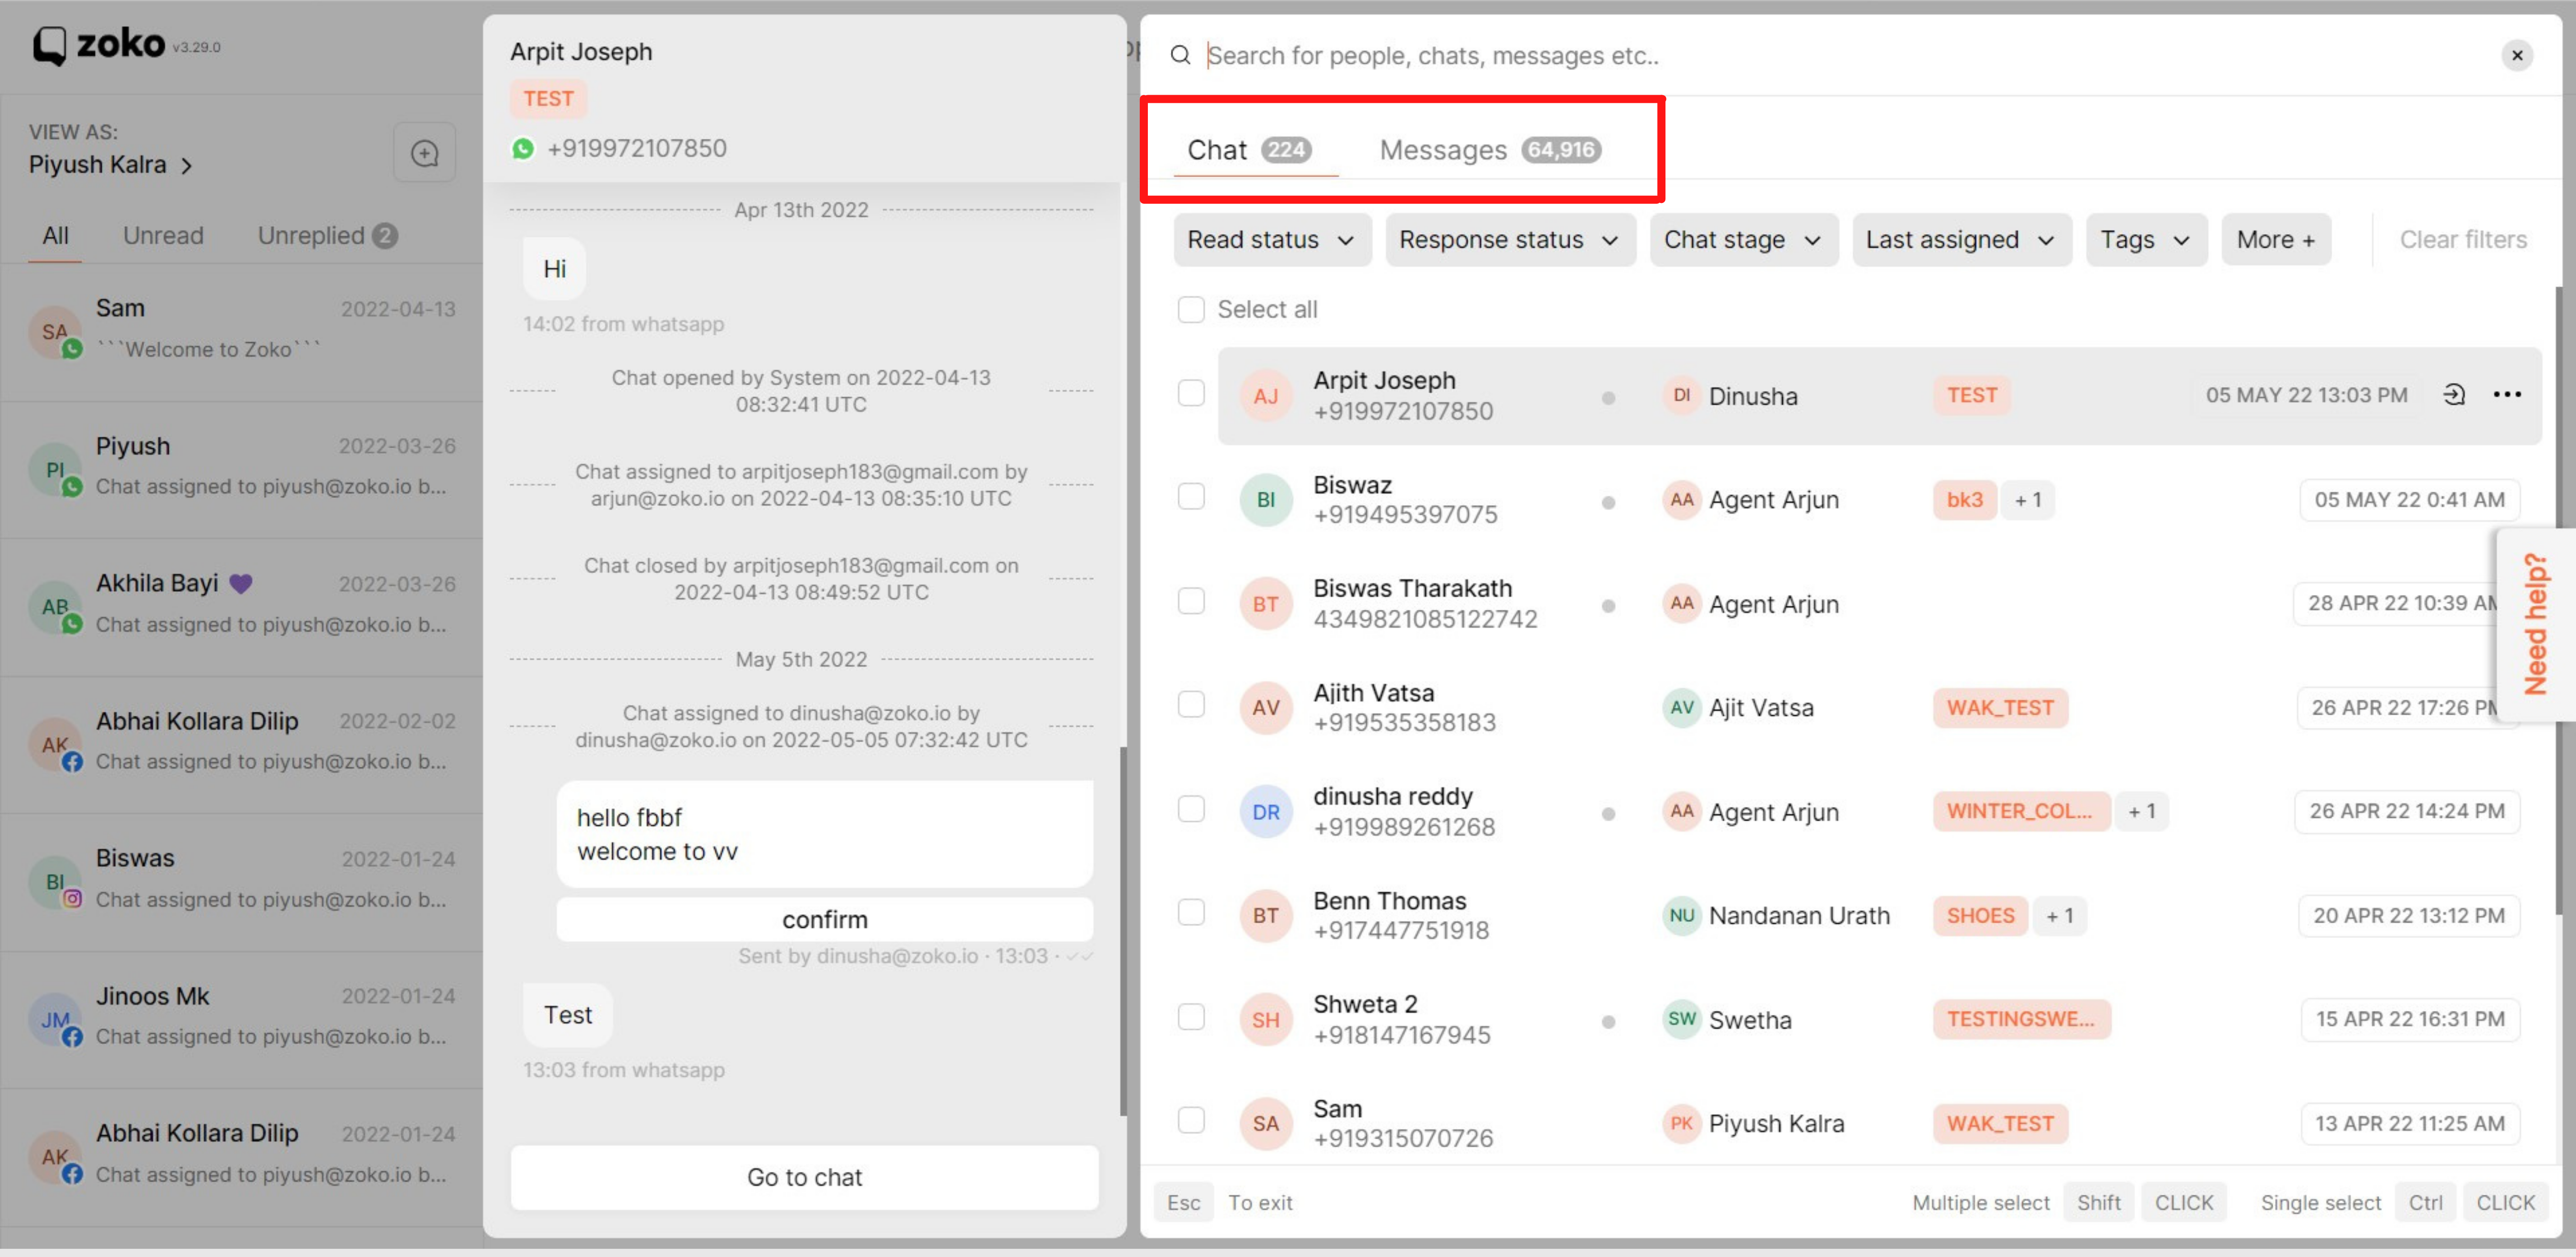The height and width of the screenshot is (1257, 2576).
Task: Click WhatsApp badge on Piyush sidebar avatar
Action: point(72,487)
